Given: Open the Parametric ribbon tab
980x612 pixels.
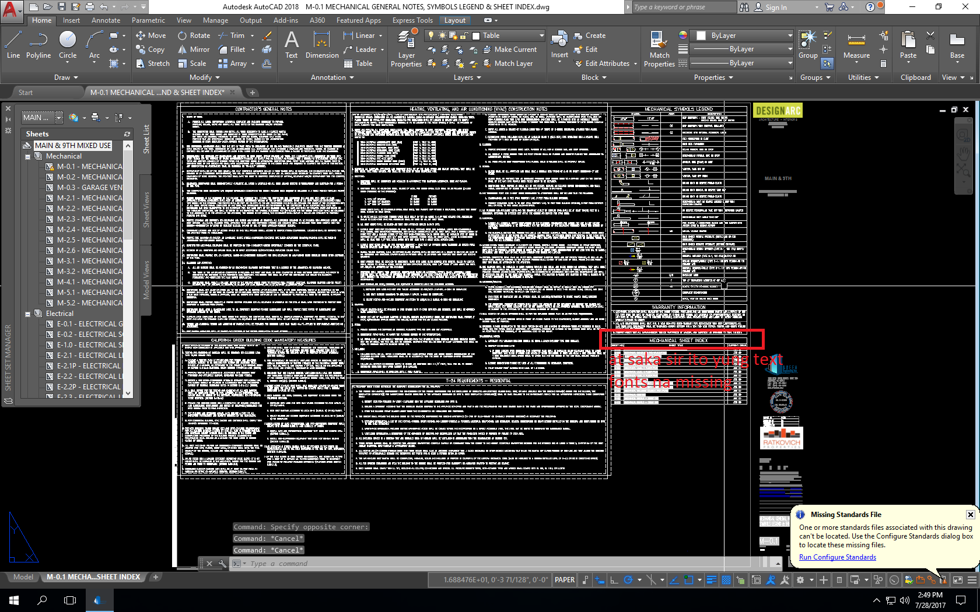Looking at the screenshot, I should (149, 20).
